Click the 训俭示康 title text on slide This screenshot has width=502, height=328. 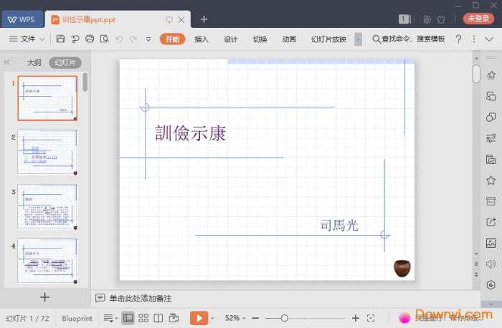point(191,133)
